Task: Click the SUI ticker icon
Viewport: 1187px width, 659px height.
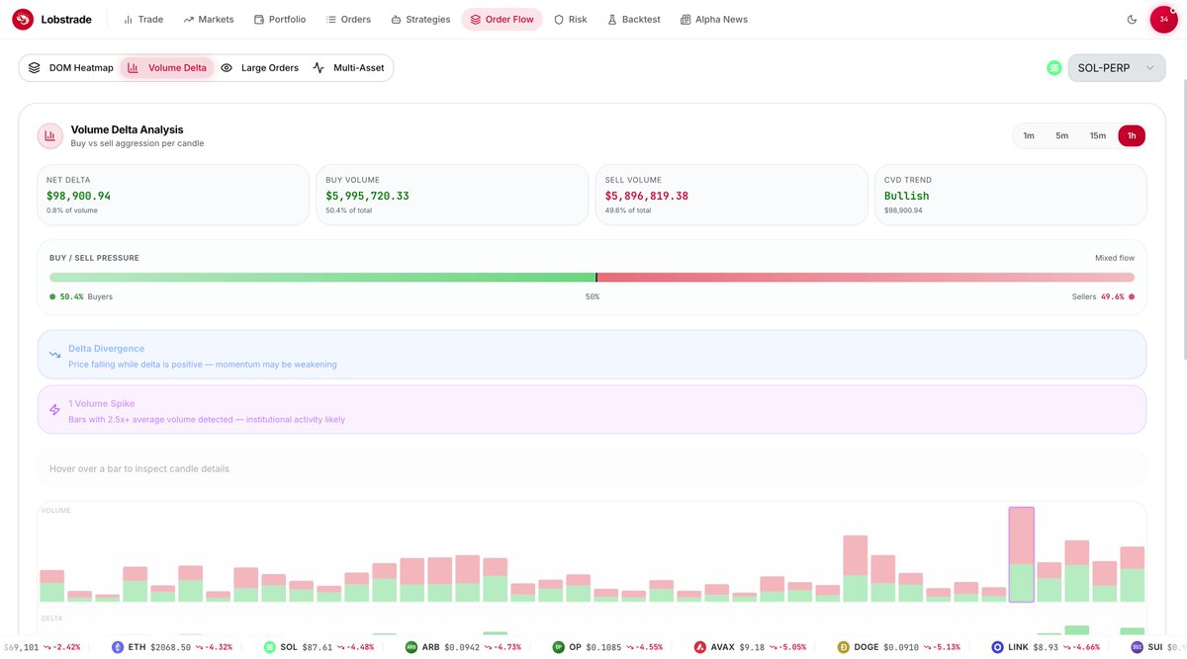Action: coord(1135,647)
